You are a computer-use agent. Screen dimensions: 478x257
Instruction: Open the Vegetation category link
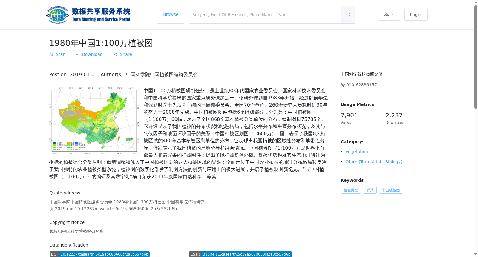pyautogui.click(x=357, y=152)
